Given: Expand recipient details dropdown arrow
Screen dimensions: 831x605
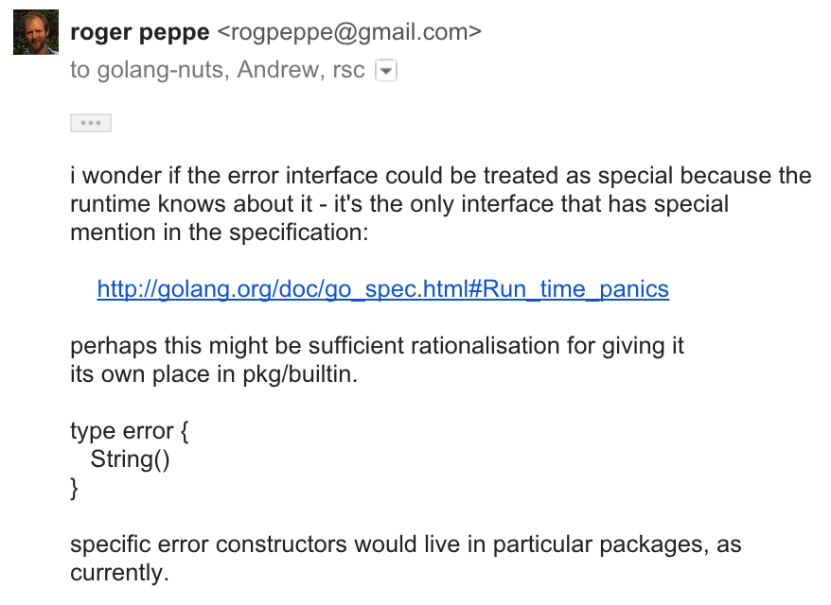Looking at the screenshot, I should (386, 70).
